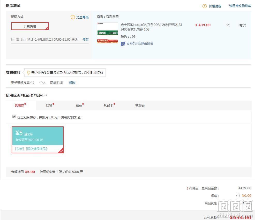Click 商家：京东自营 merchant label

(x=108, y=17)
